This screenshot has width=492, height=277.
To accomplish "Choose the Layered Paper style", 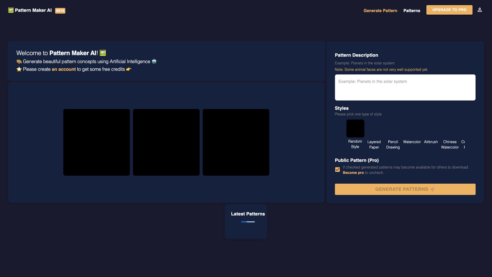I will (x=374, y=144).
